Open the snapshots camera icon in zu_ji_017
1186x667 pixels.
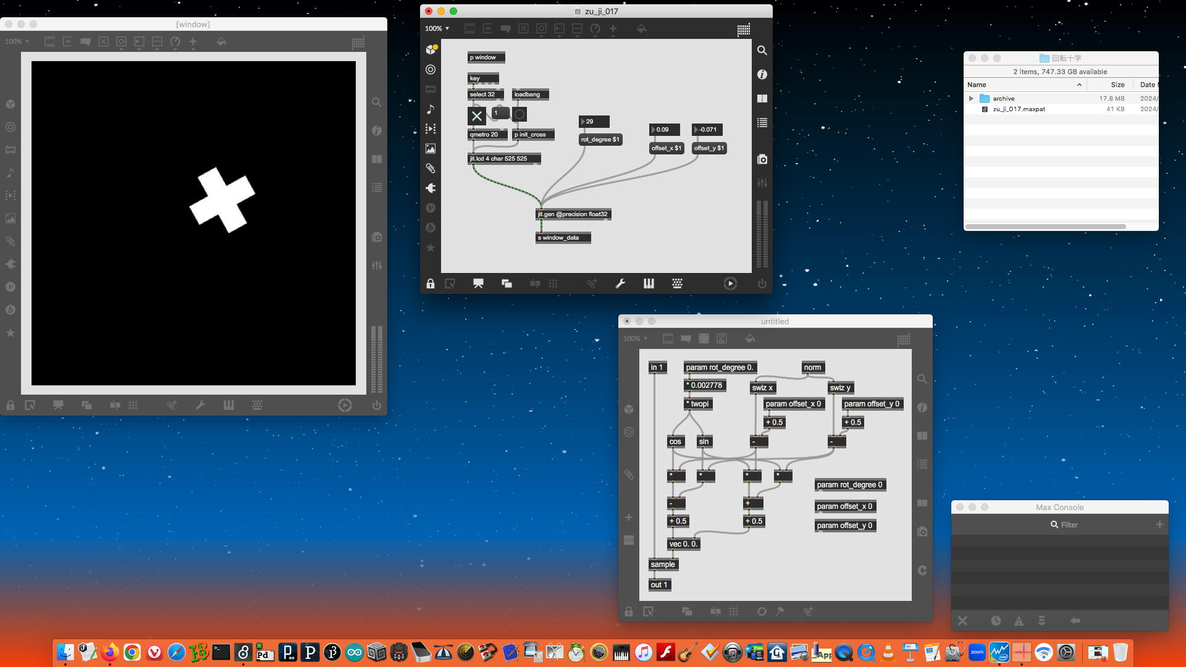pos(762,159)
